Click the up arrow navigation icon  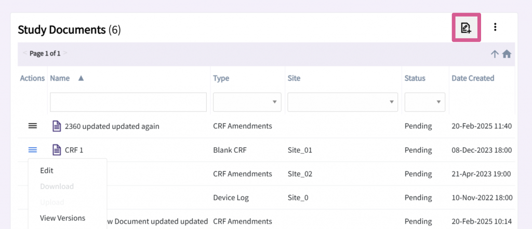(495, 54)
